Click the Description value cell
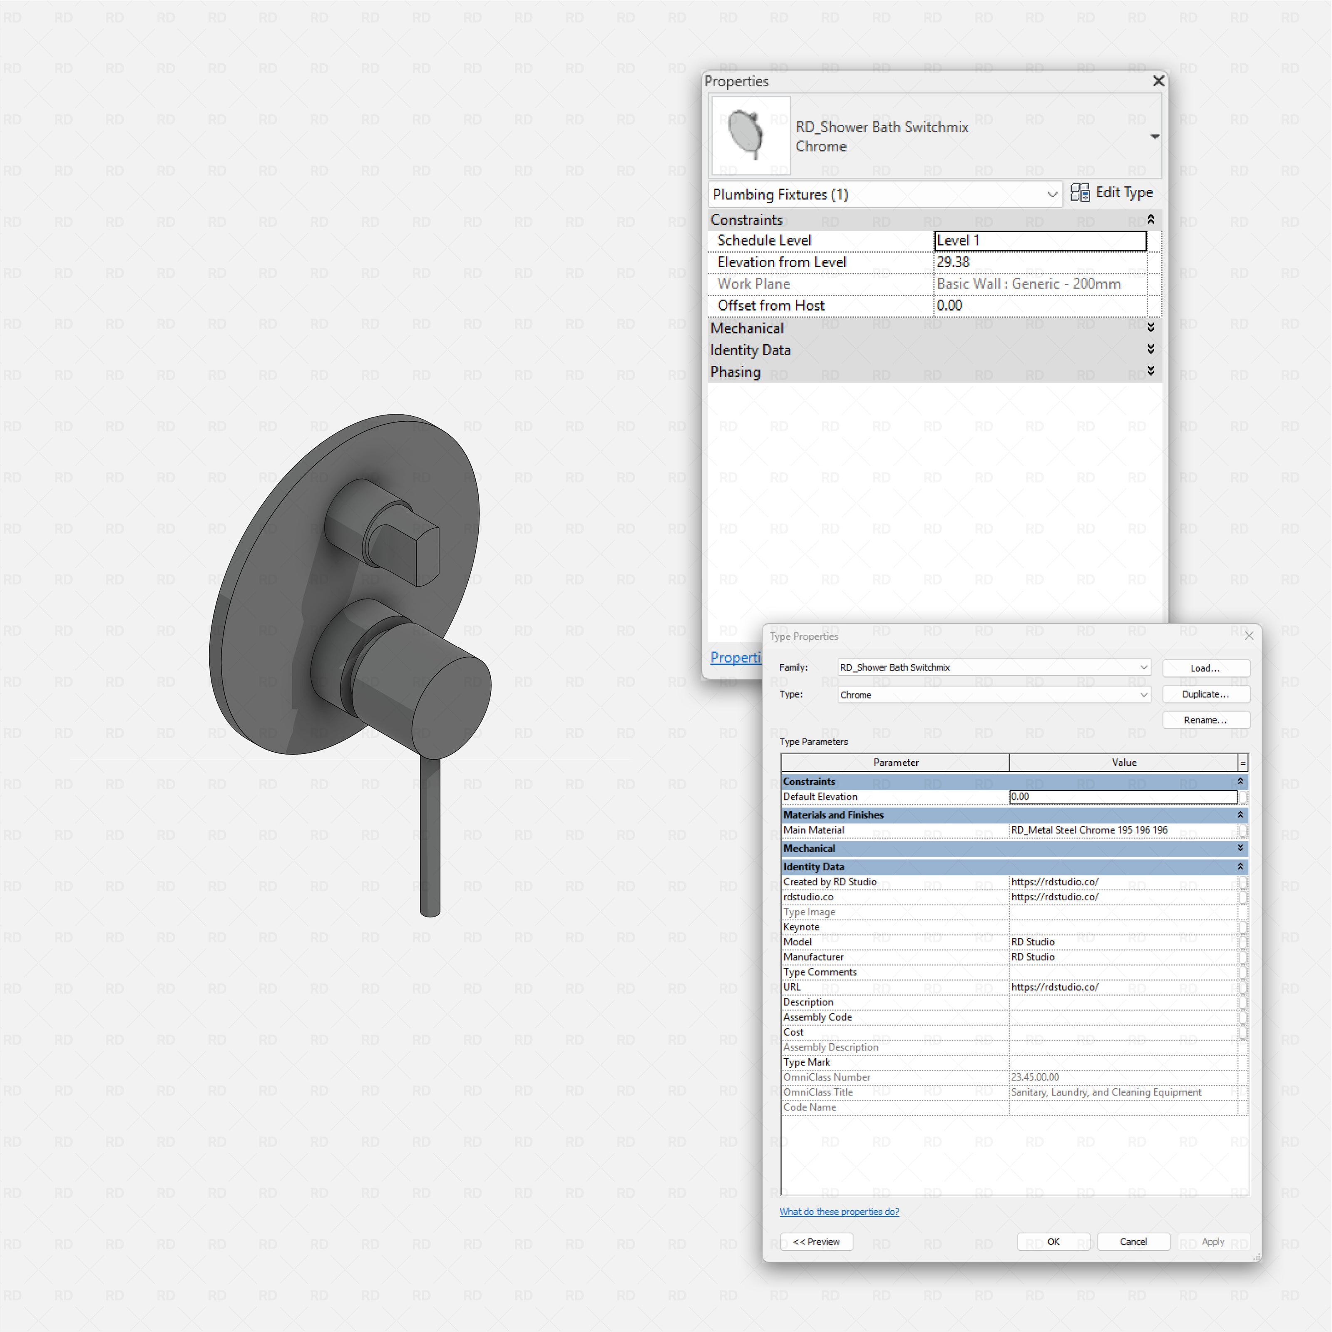 coord(1123,1002)
